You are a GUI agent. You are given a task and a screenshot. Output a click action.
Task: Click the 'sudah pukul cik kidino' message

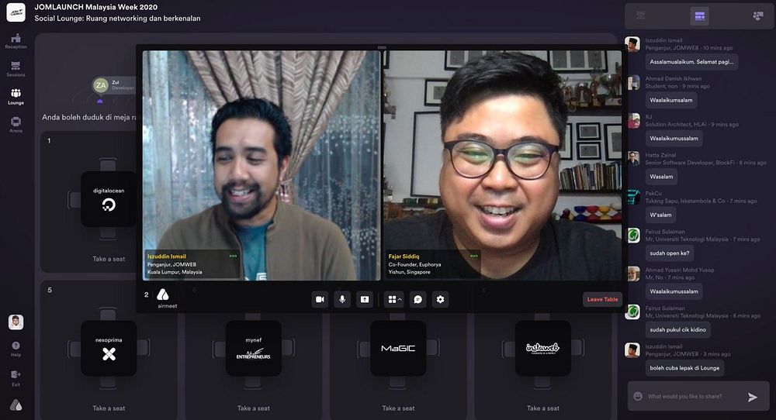(677, 329)
